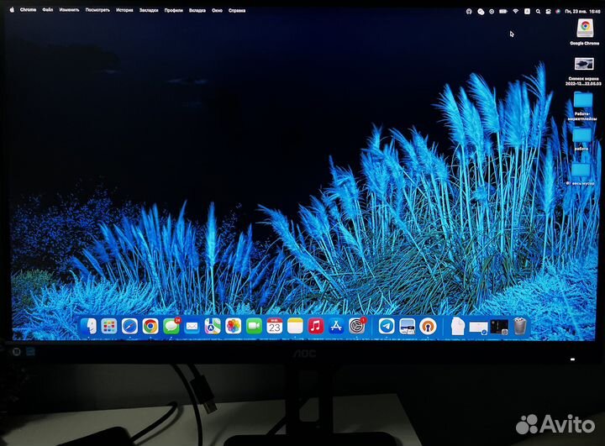The image size is (605, 446).
Task: Click the battery status icon
Action: click(503, 12)
